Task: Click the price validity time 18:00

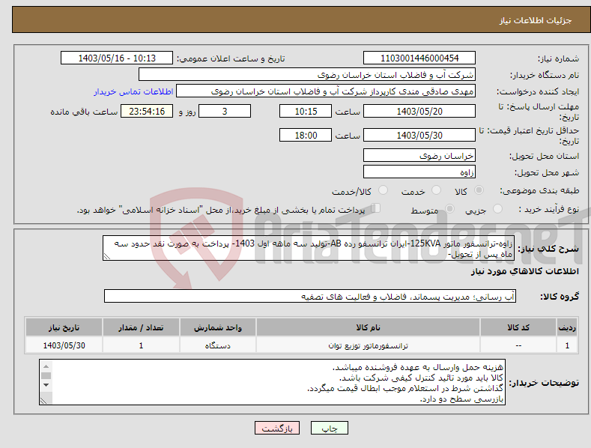Action: [x=306, y=135]
